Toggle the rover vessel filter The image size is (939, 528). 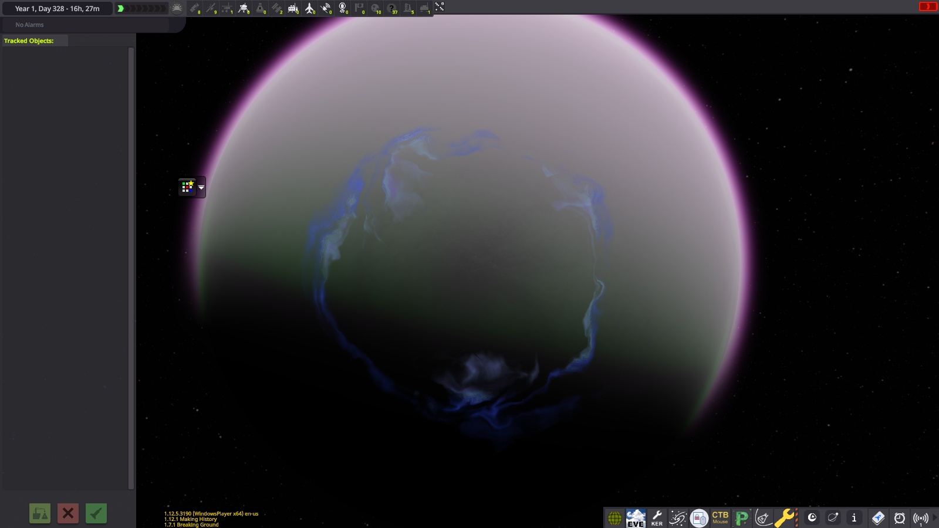pyautogui.click(x=228, y=8)
